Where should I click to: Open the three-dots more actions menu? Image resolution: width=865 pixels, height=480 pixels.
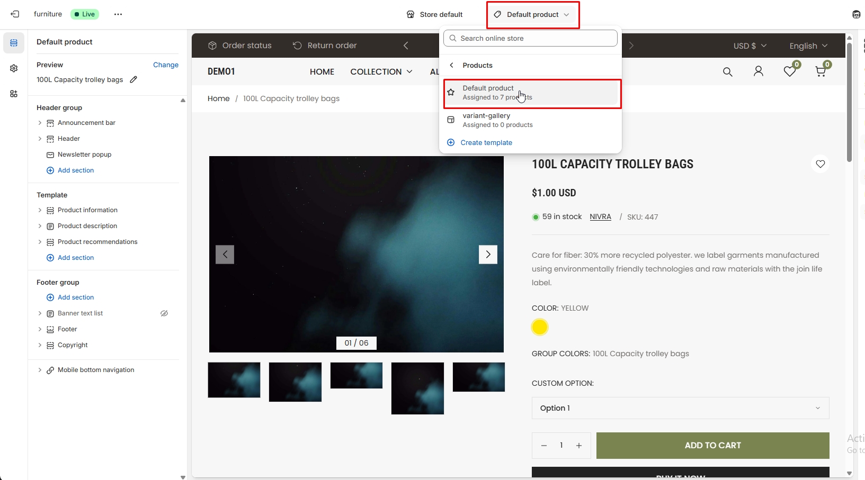click(118, 14)
